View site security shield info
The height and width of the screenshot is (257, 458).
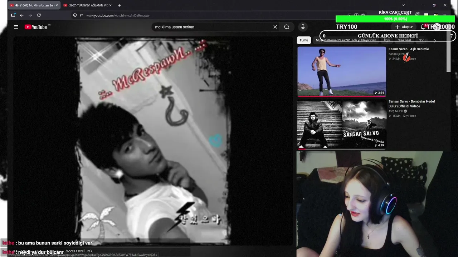[75, 15]
